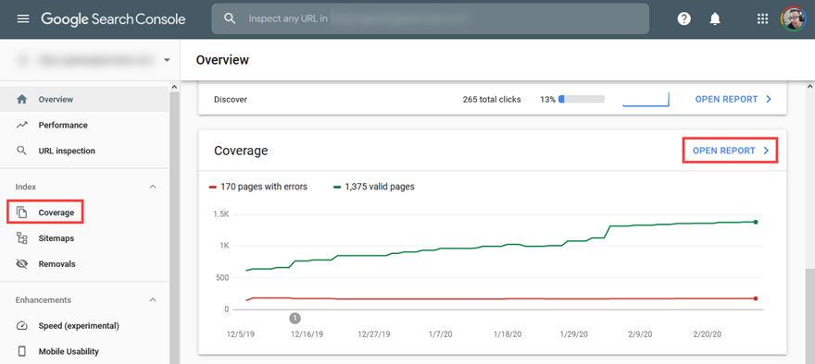Click the 12/16/19 date axis label
815x364 pixels.
(307, 334)
